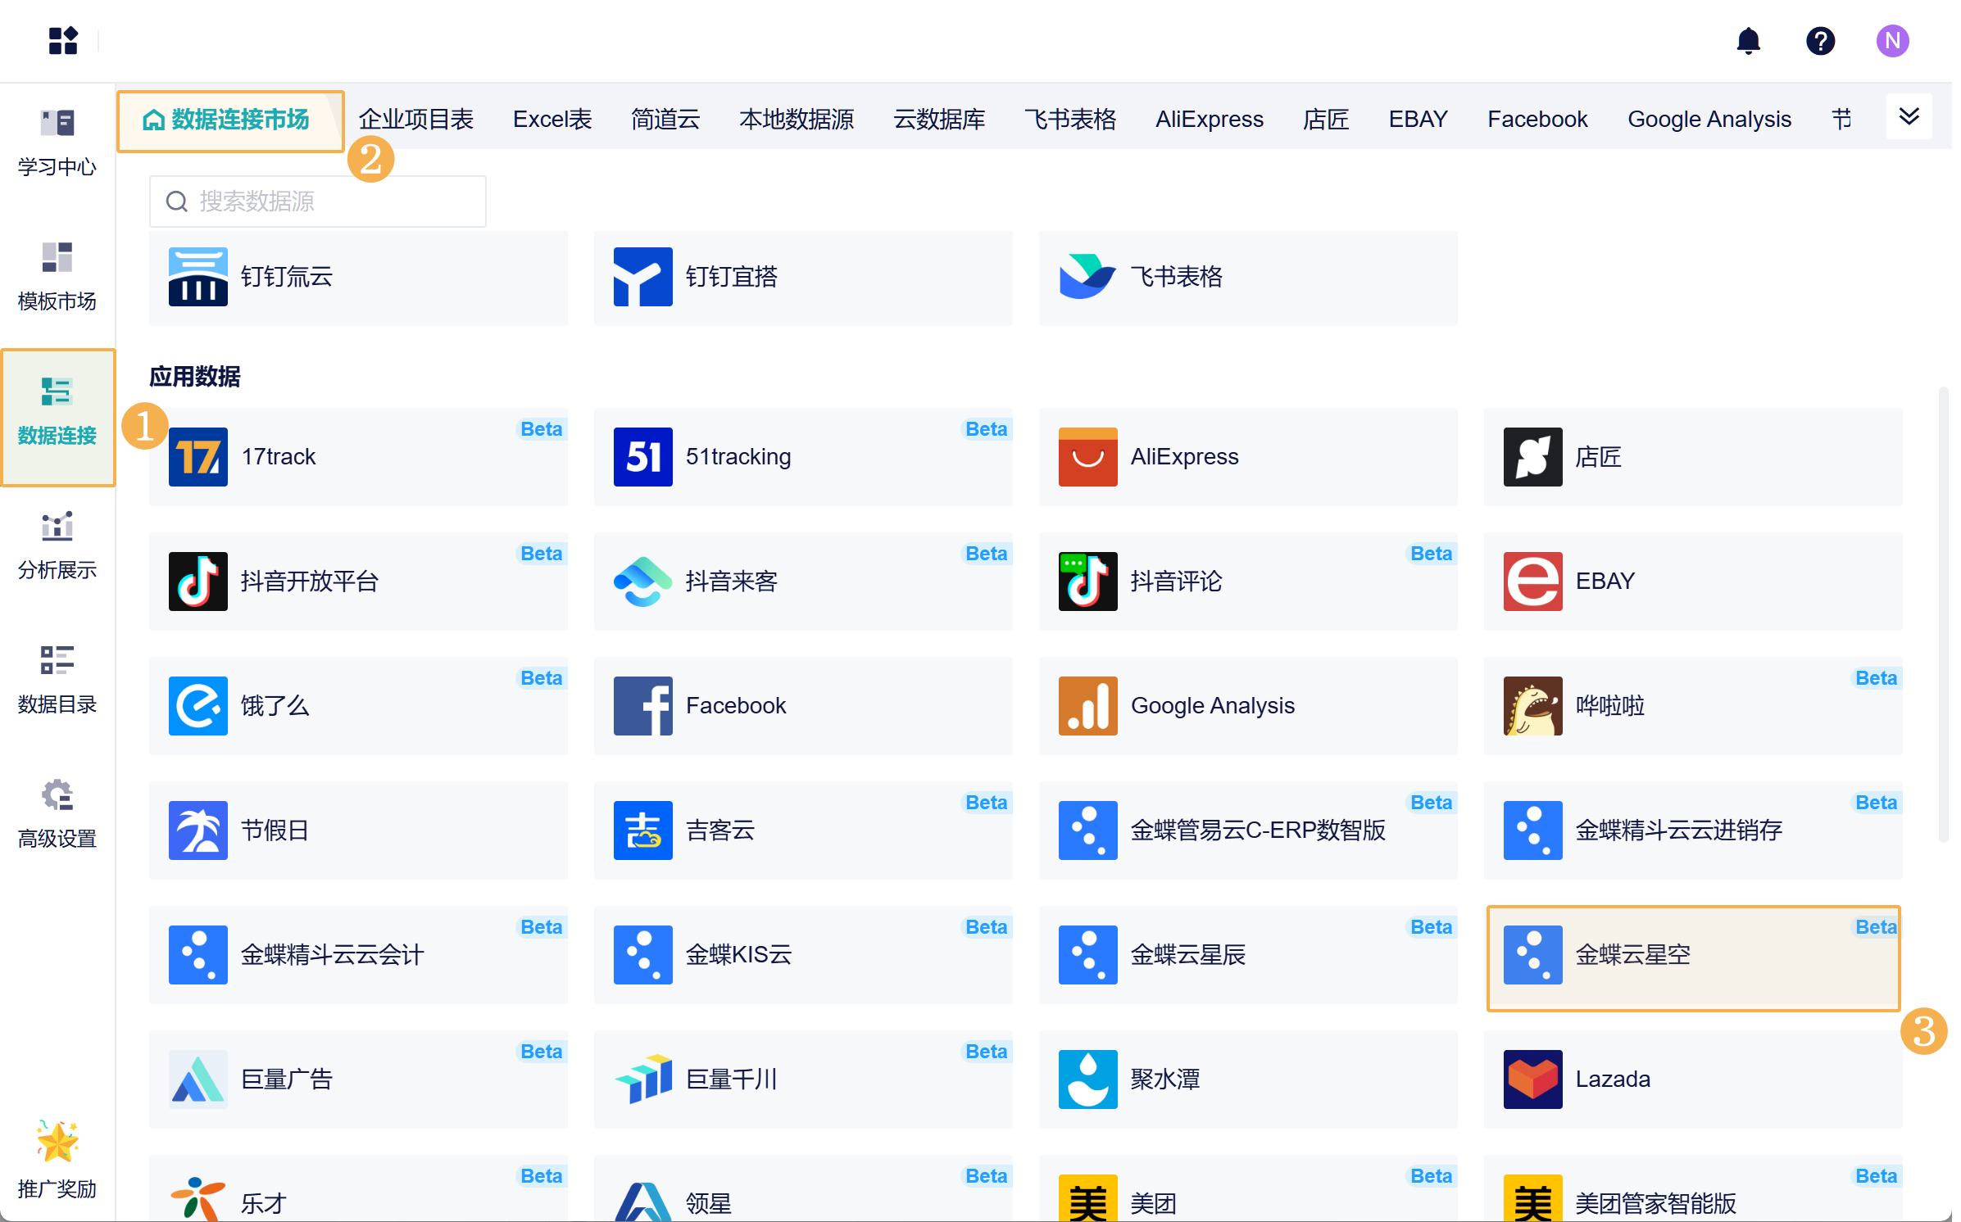Expand the tab list chevron dropdown
Screen dimensions: 1961x1222
[x=1909, y=117]
